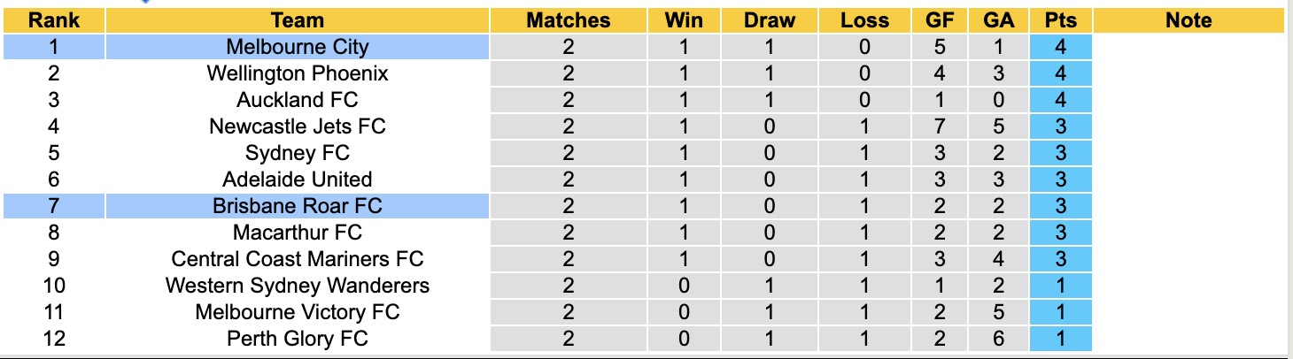Click Newcastle Jets FC team name
Viewport: 1293px width, 359px height.
point(298,126)
